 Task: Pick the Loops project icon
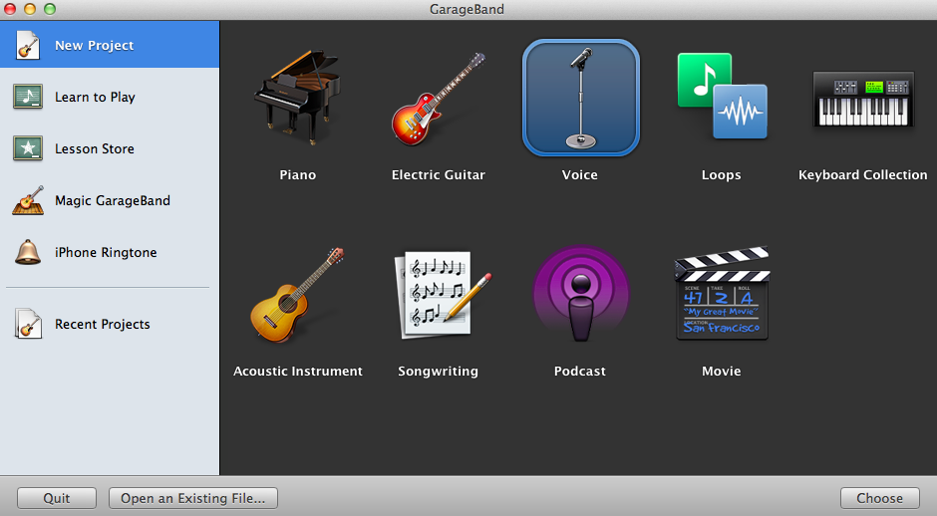(x=722, y=96)
